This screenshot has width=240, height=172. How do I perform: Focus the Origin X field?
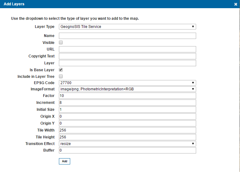click(x=127, y=116)
